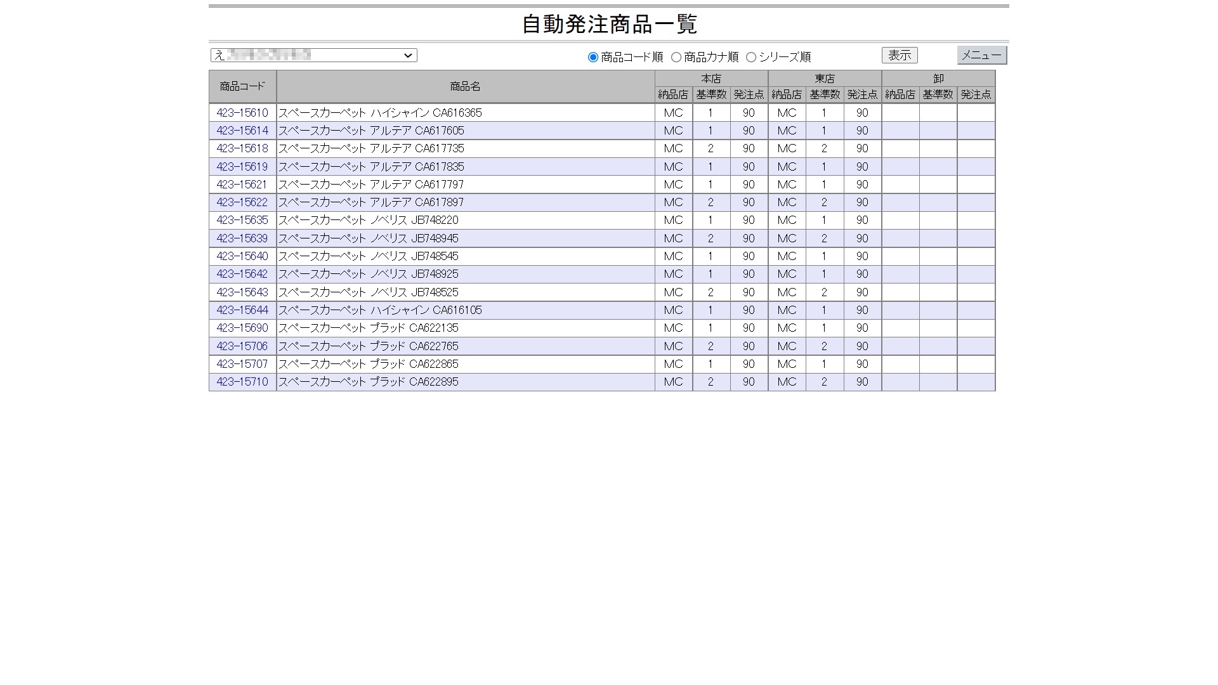The width and height of the screenshot is (1218, 685).
Task: Open product code link 423-15642
Action: click(x=242, y=274)
